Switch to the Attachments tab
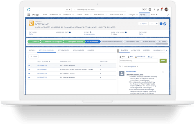 [78, 50]
